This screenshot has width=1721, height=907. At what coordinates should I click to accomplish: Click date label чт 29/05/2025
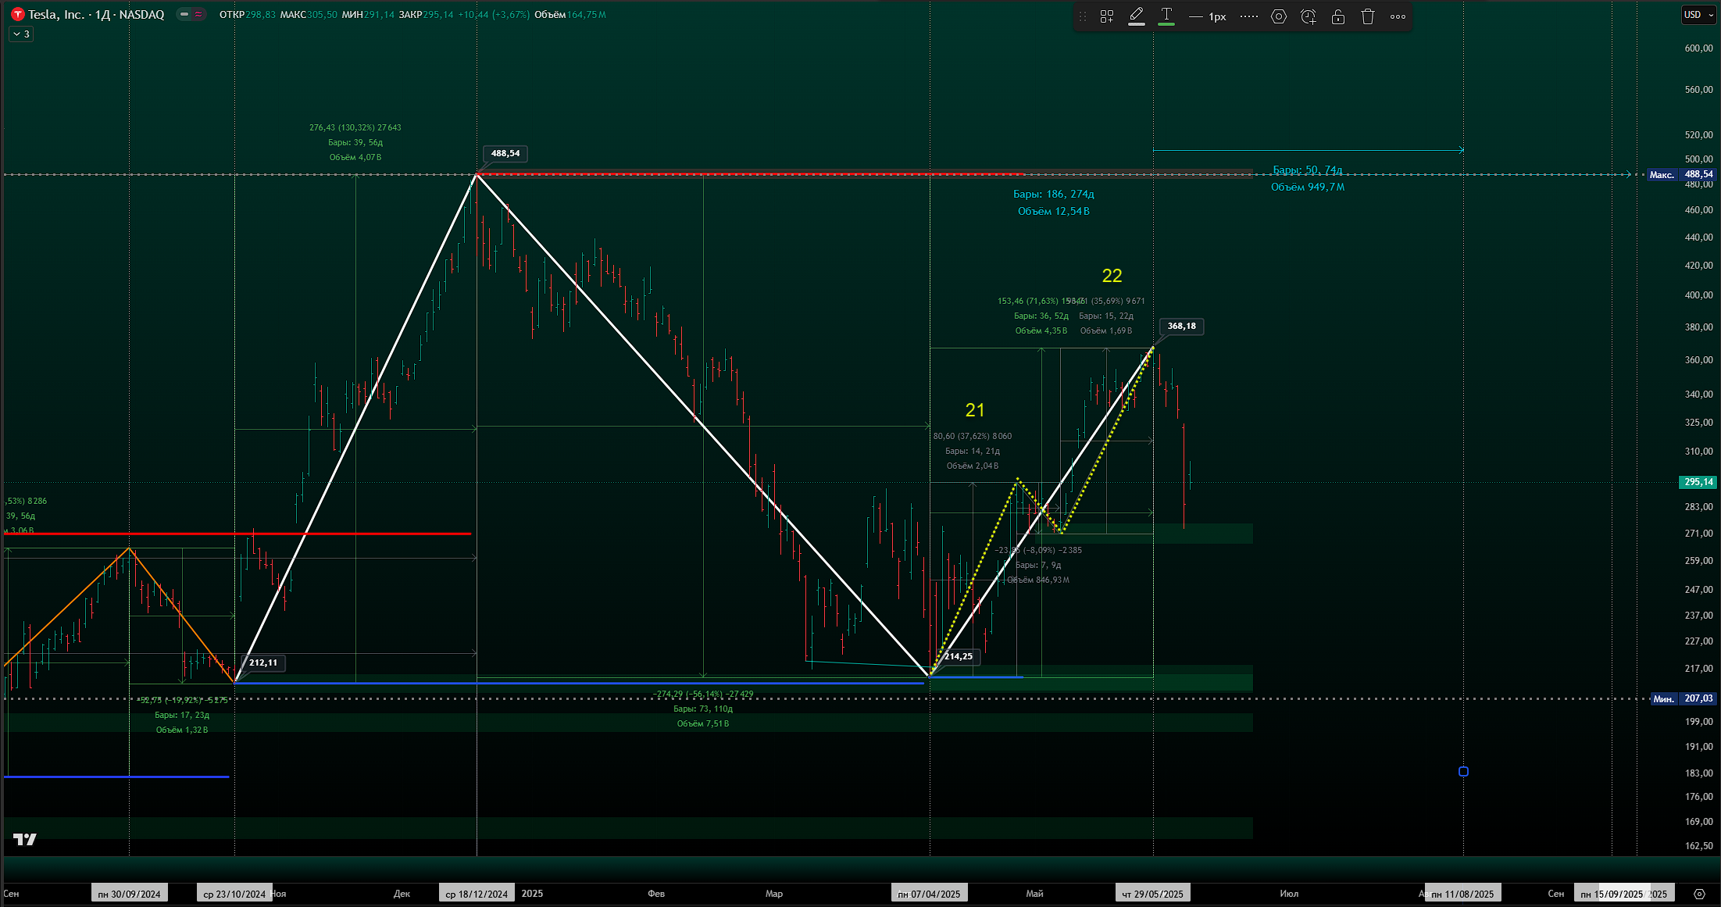(x=1153, y=894)
